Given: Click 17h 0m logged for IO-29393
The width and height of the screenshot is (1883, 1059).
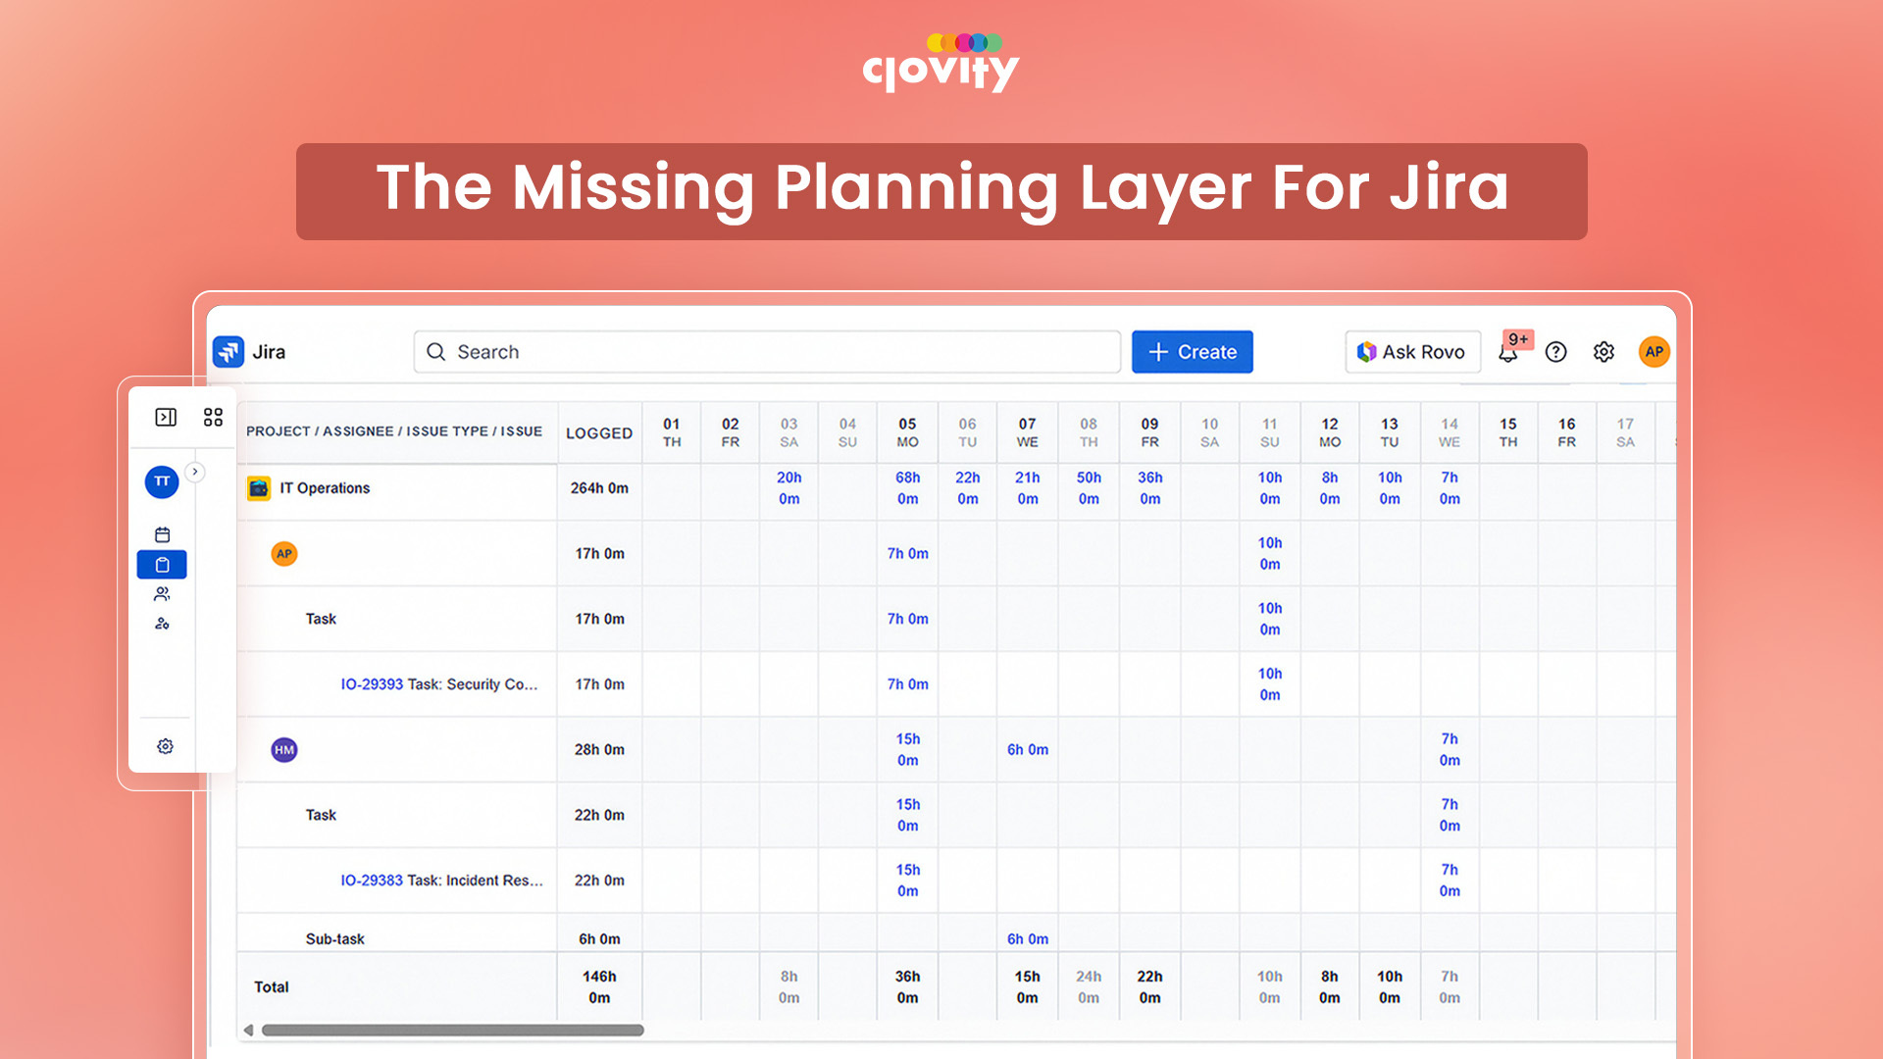Looking at the screenshot, I should (x=599, y=684).
